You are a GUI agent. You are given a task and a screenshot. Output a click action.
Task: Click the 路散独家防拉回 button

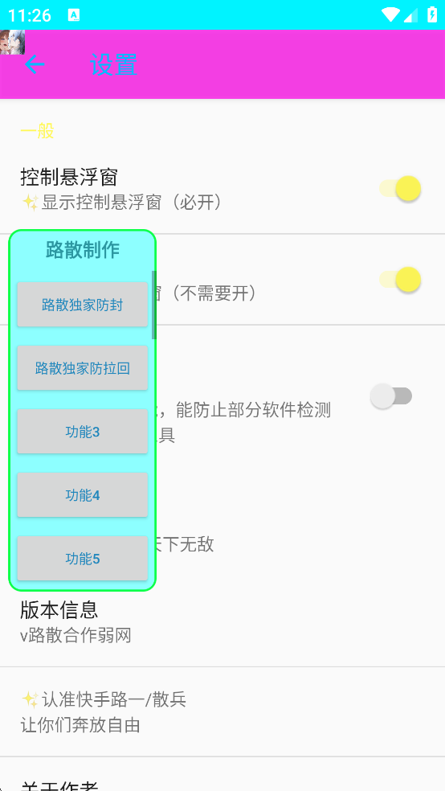[x=83, y=367]
